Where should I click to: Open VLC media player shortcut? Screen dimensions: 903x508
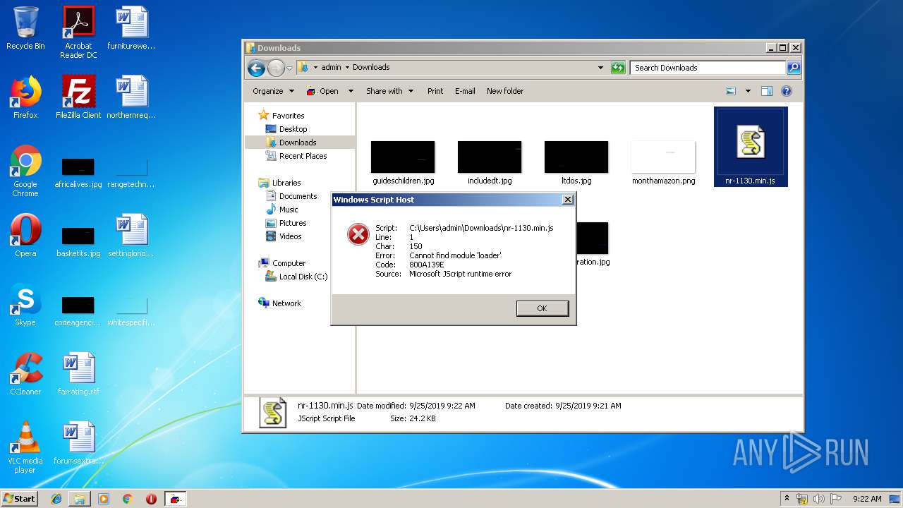(x=25, y=447)
